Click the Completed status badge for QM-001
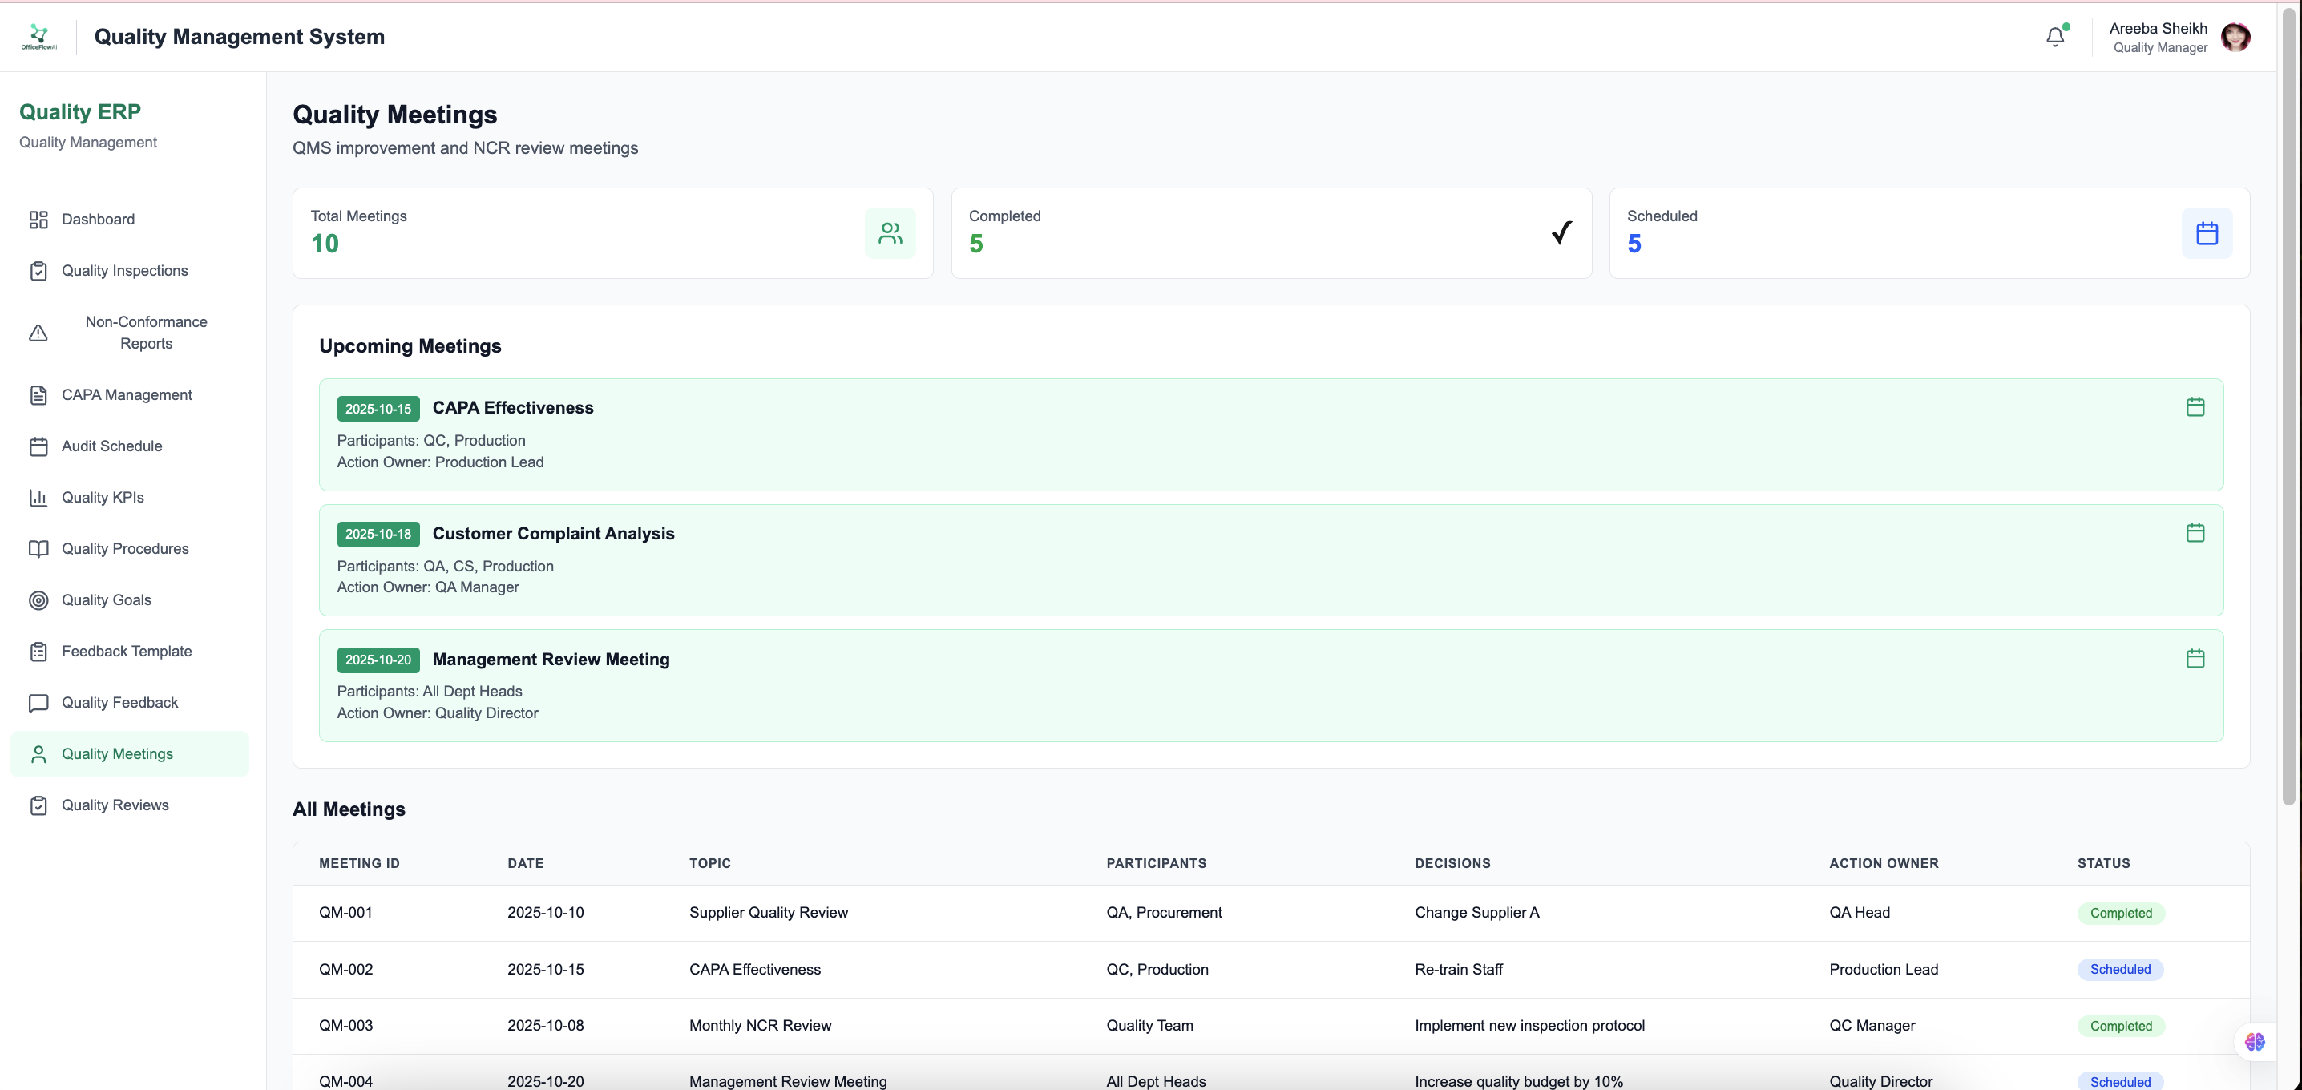 (2120, 913)
